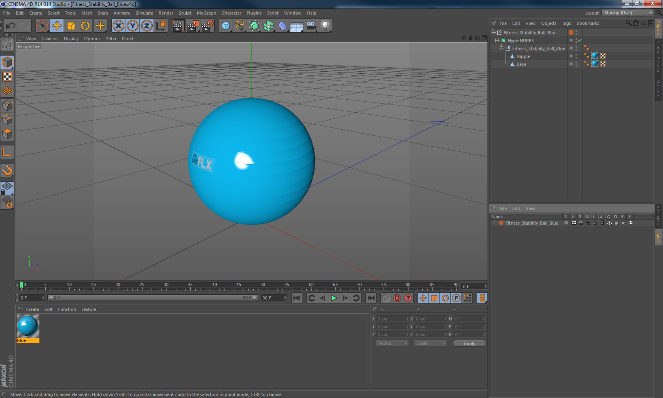The width and height of the screenshot is (663, 398).
Task: Open the Sculpt menu
Action: click(x=185, y=13)
